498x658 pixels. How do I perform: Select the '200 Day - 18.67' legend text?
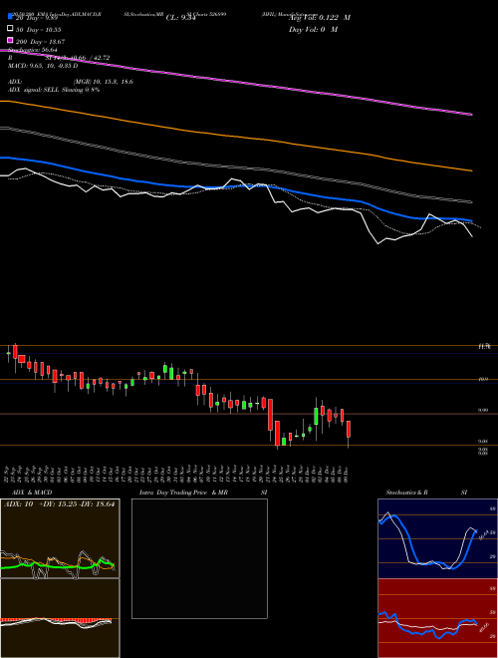[x=40, y=42]
